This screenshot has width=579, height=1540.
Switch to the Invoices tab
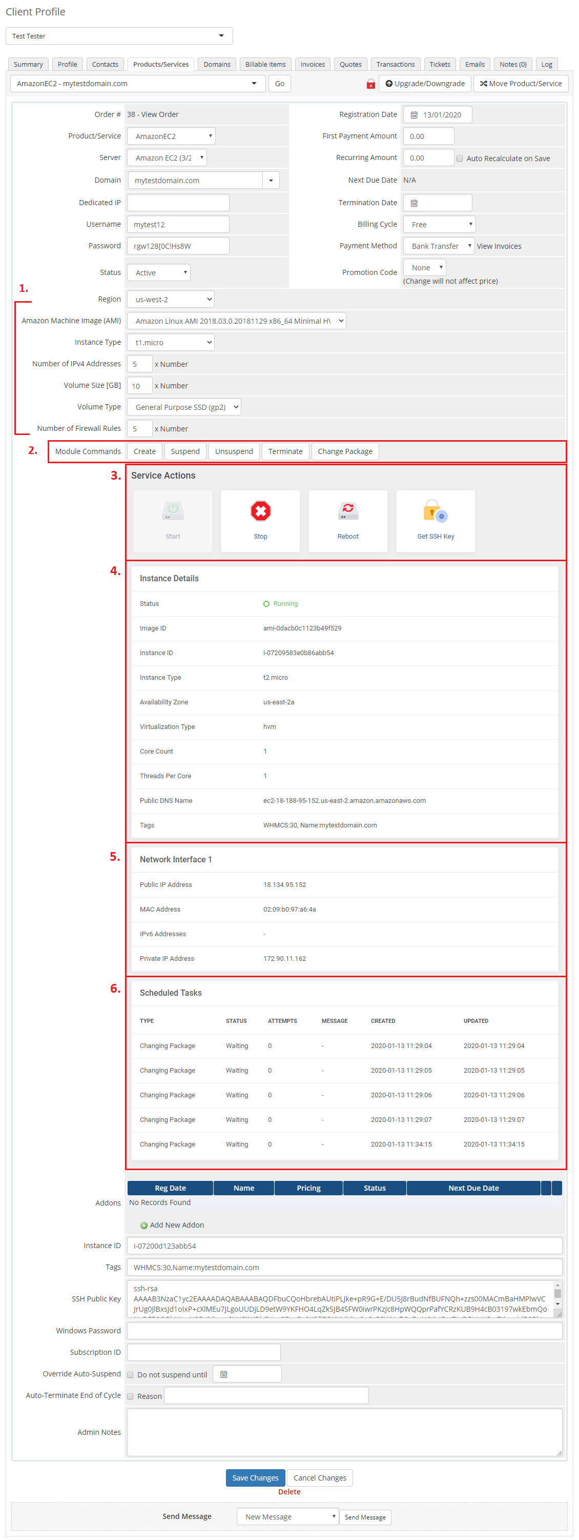point(313,65)
